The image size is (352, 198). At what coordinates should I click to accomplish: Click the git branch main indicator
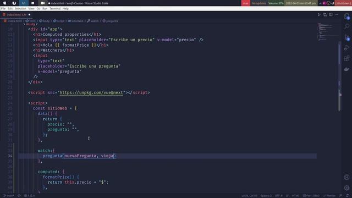[9, 196]
